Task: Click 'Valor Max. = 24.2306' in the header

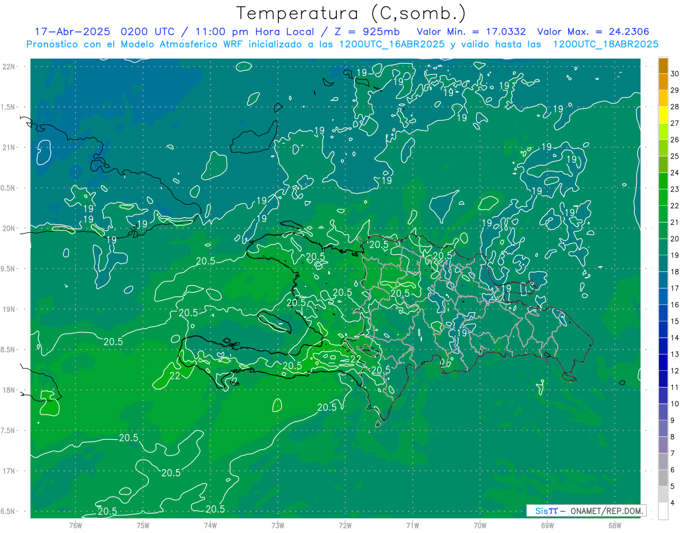Action: (x=593, y=32)
